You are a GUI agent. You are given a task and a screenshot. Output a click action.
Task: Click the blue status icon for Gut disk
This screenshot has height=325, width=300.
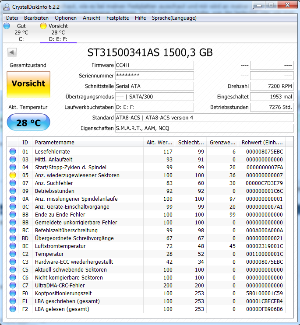pos(7,26)
